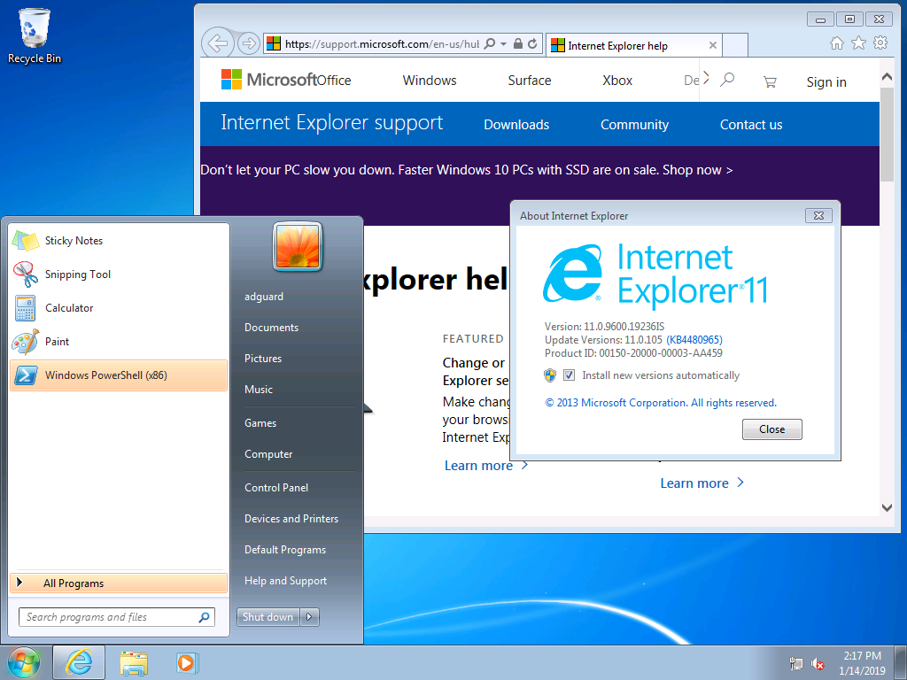Click the muted volume tray icon
This screenshot has width=907, height=680.
point(817,664)
